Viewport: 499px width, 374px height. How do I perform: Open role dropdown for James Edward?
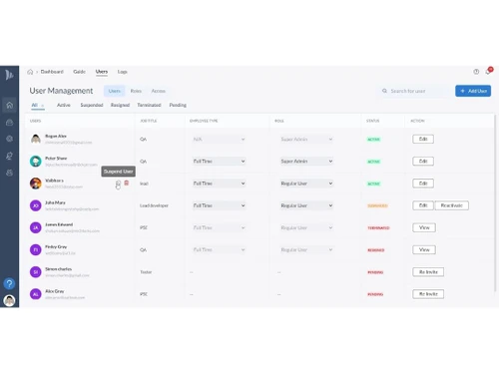306,227
